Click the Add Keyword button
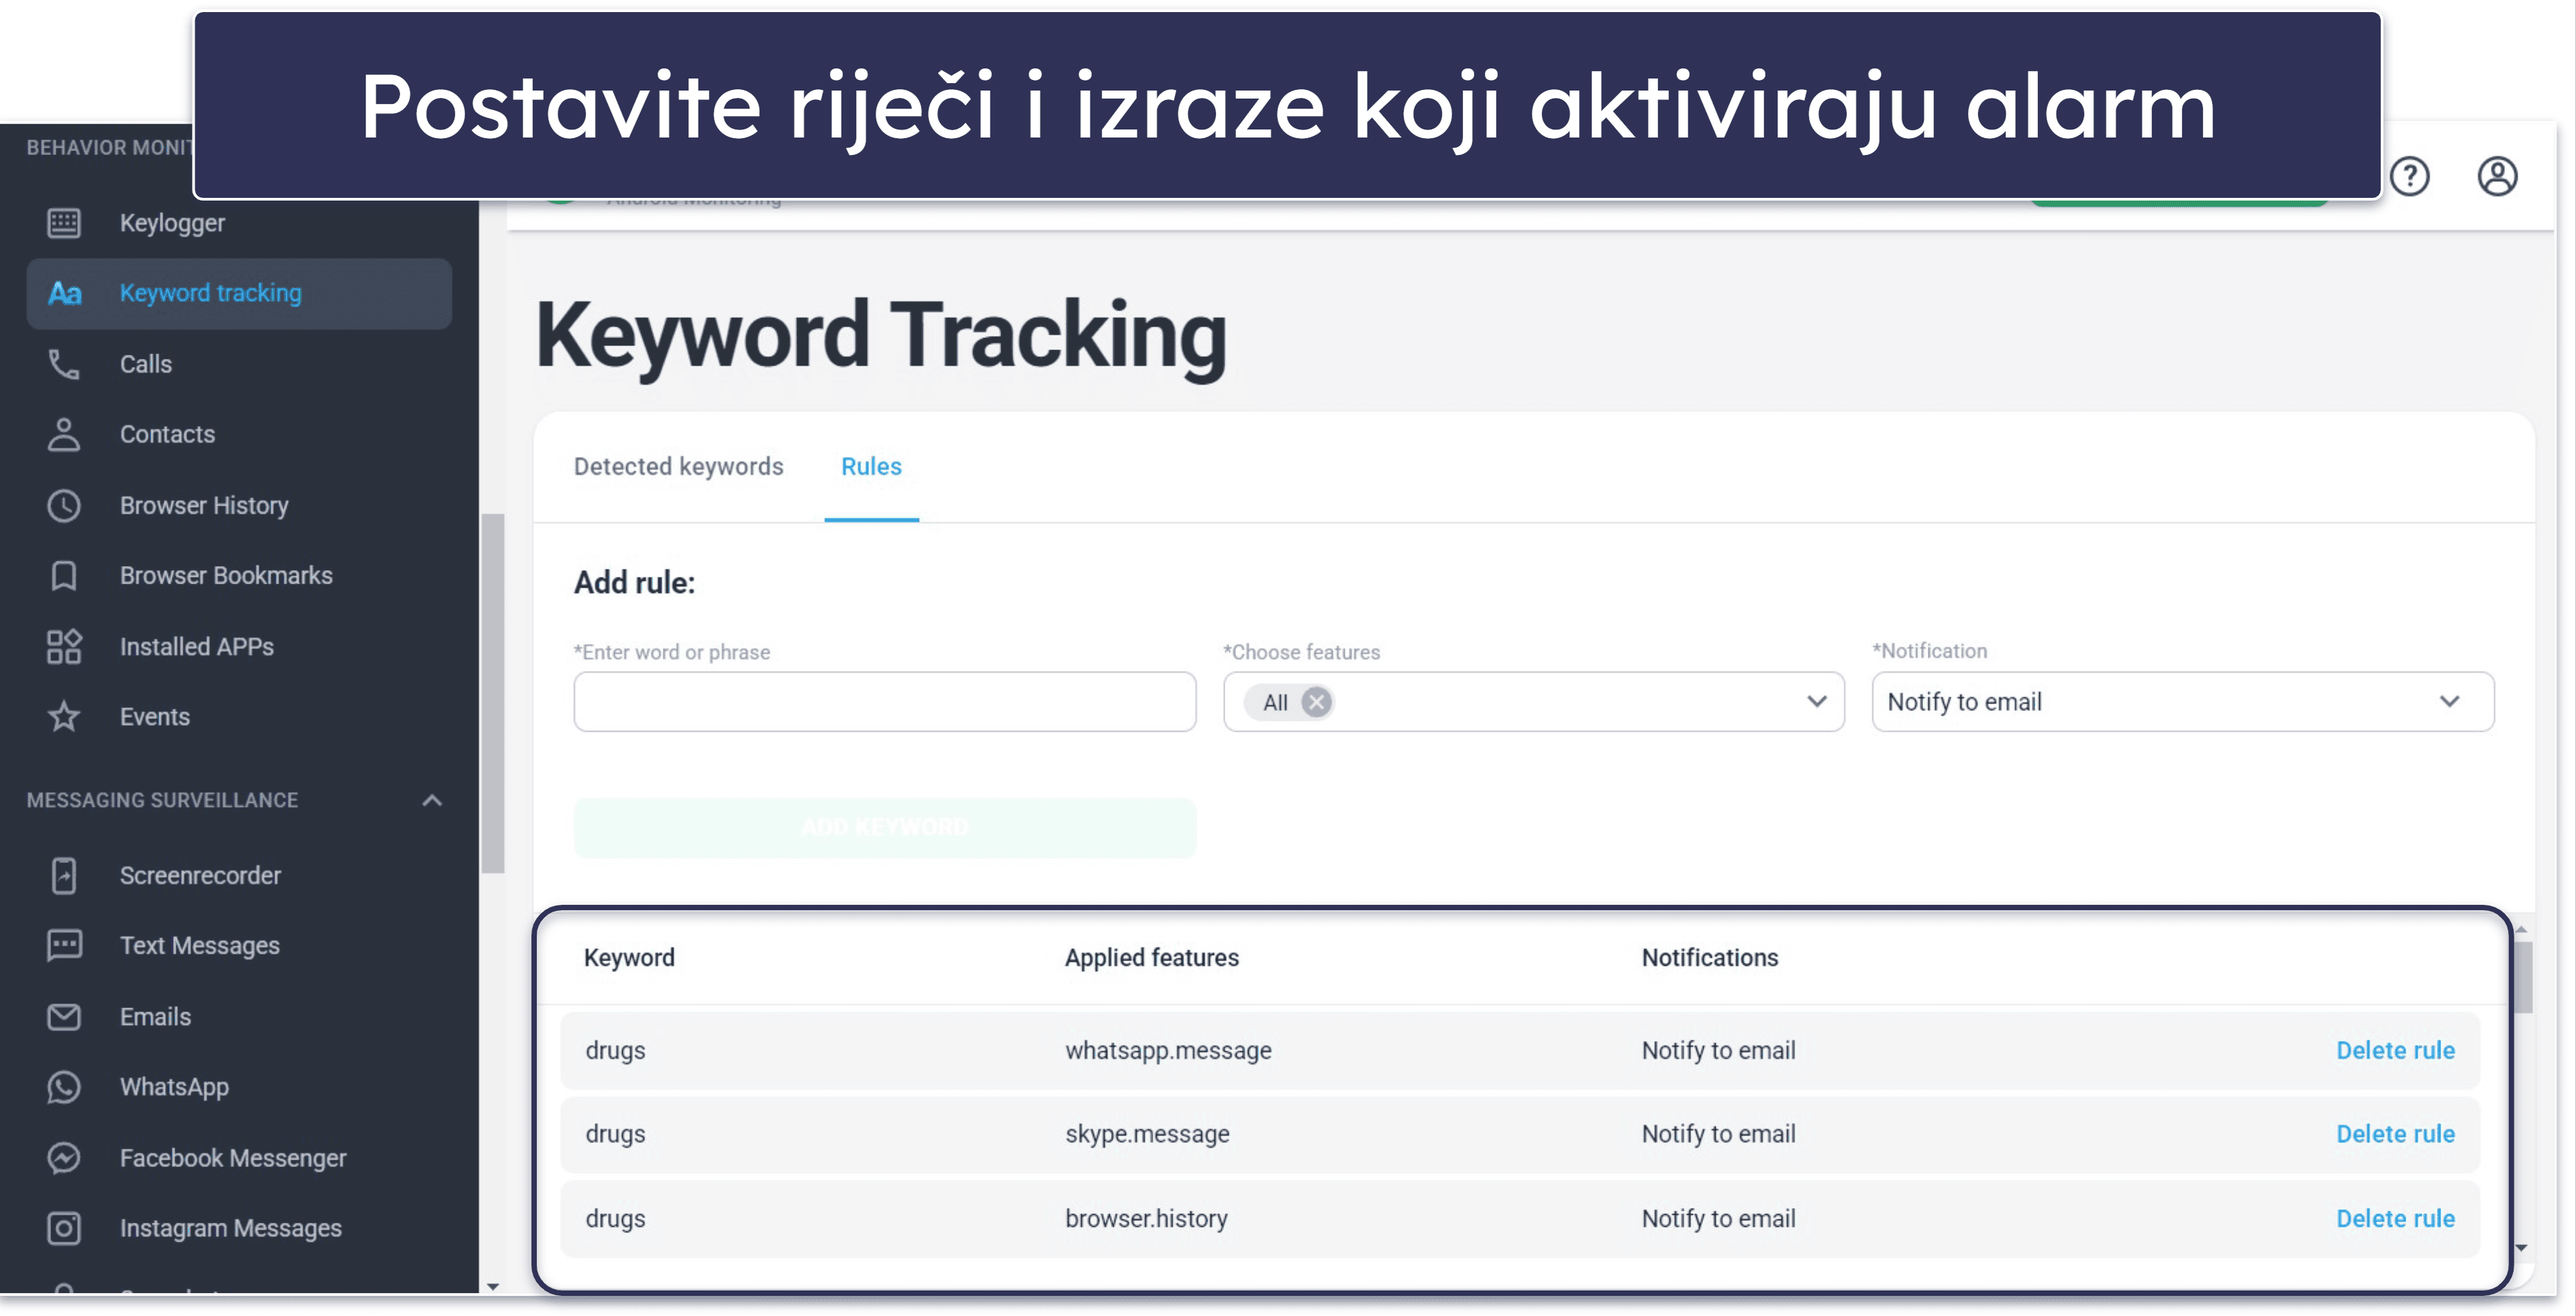This screenshot has height=1316, width=2576. [884, 828]
